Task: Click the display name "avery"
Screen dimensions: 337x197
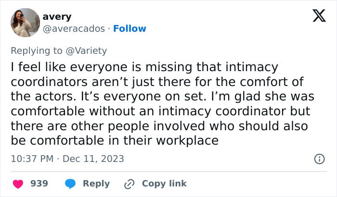Action: 57,16
